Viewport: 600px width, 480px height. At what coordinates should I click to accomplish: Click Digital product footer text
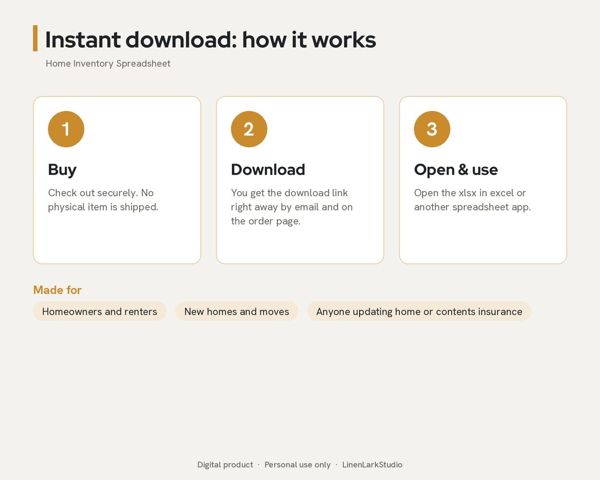(x=225, y=465)
